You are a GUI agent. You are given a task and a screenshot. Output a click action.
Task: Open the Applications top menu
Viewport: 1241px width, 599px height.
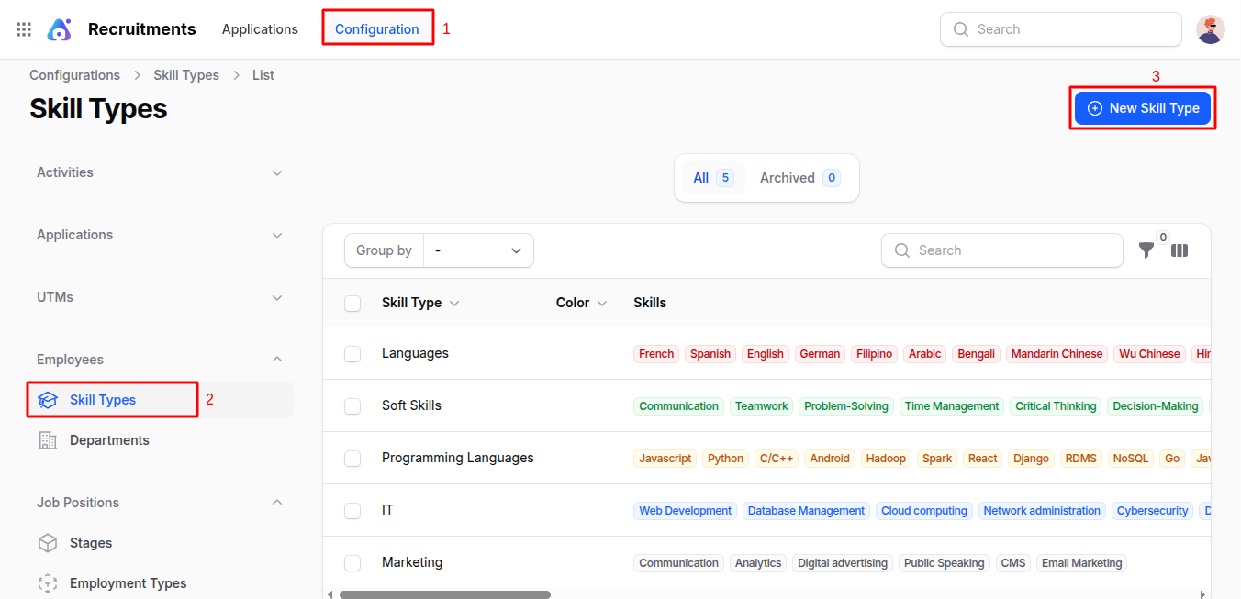(x=260, y=29)
